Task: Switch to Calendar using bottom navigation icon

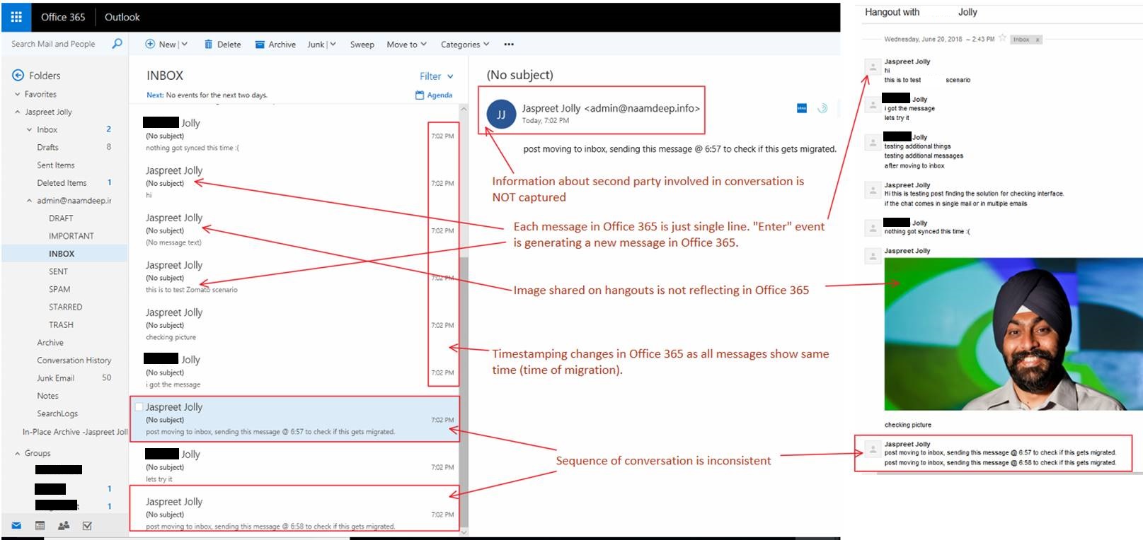Action: (x=40, y=526)
